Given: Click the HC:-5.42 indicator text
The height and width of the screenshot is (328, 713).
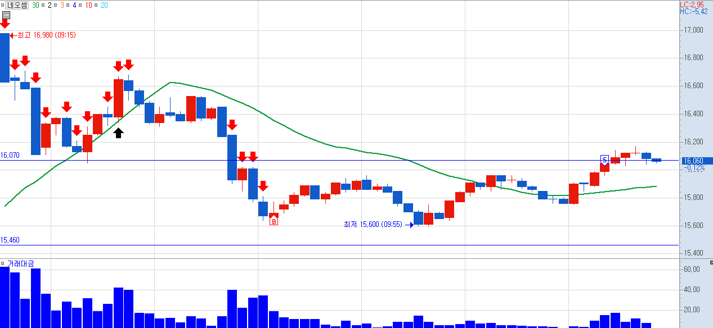Looking at the screenshot, I should 693,11.
